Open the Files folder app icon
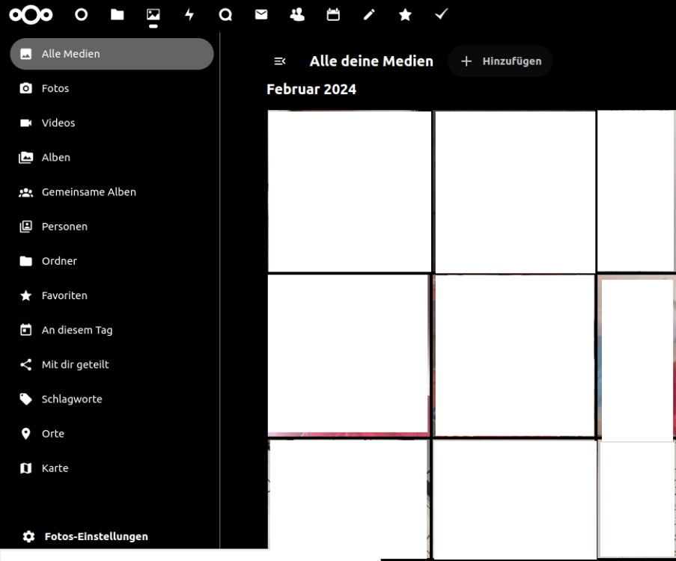 point(118,15)
